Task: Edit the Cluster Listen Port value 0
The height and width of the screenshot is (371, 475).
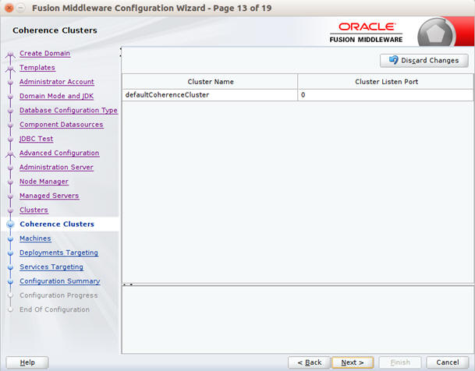Action: (x=385, y=95)
